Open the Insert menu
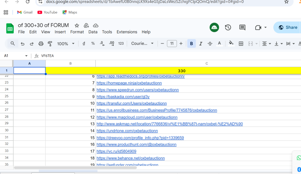This screenshot has height=174, width=301. [x=60, y=32]
